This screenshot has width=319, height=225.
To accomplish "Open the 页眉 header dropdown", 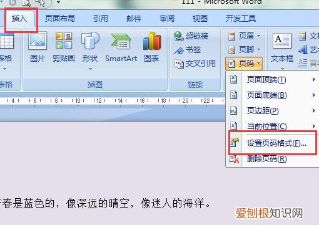I will [244, 36].
